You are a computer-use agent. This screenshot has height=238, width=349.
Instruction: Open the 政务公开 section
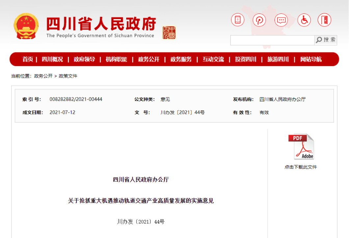(148, 59)
